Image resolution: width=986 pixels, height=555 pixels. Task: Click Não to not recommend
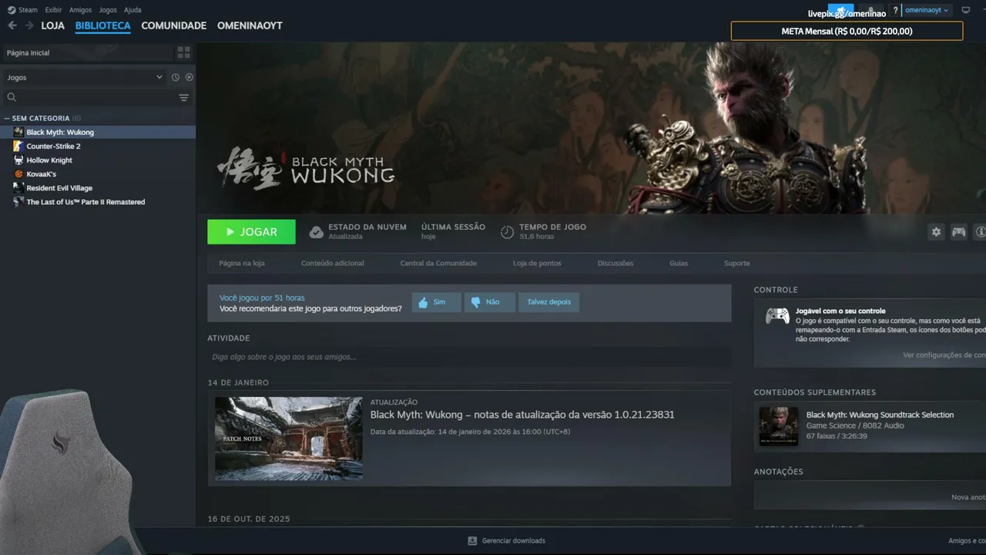coord(490,302)
